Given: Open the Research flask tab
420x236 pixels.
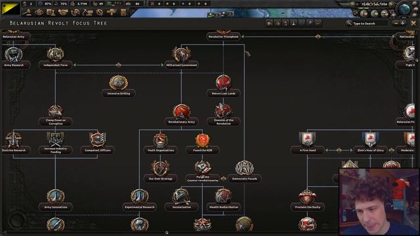Looking at the screenshot, I should [x=51, y=12].
